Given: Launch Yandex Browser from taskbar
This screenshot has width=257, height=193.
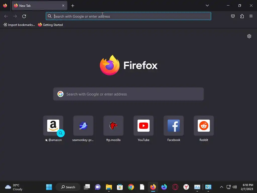Looking at the screenshot, I should pos(186,187).
